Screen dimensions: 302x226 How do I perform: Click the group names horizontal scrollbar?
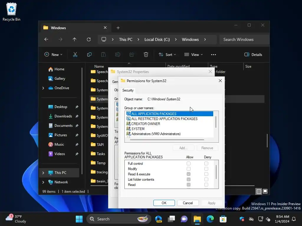(167, 140)
